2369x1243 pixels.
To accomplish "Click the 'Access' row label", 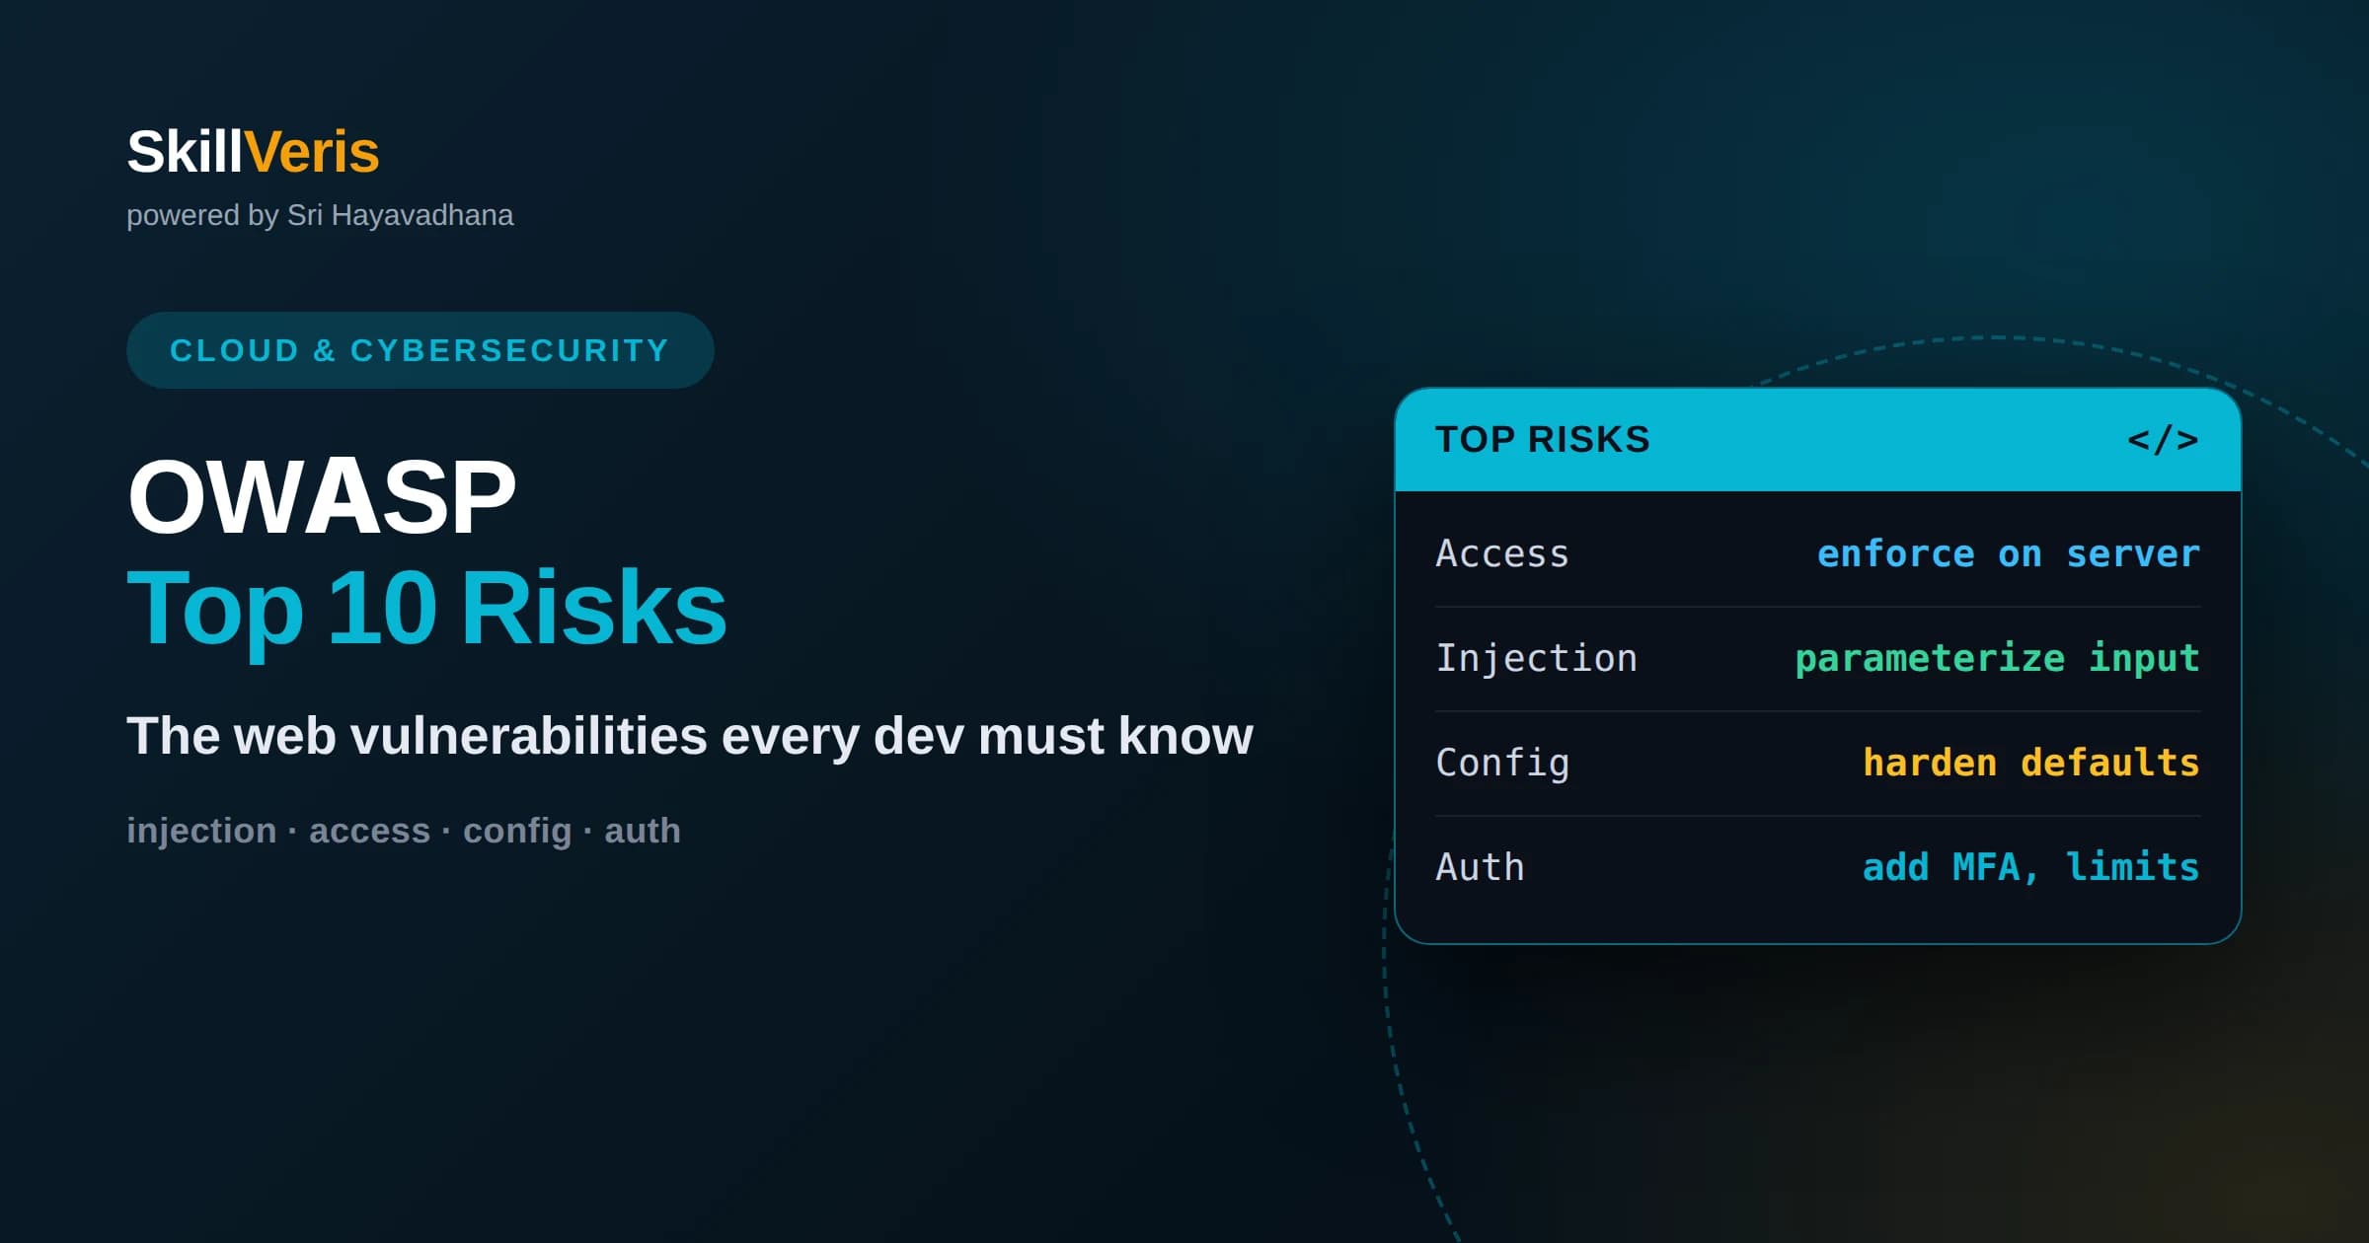I will tap(1502, 553).
